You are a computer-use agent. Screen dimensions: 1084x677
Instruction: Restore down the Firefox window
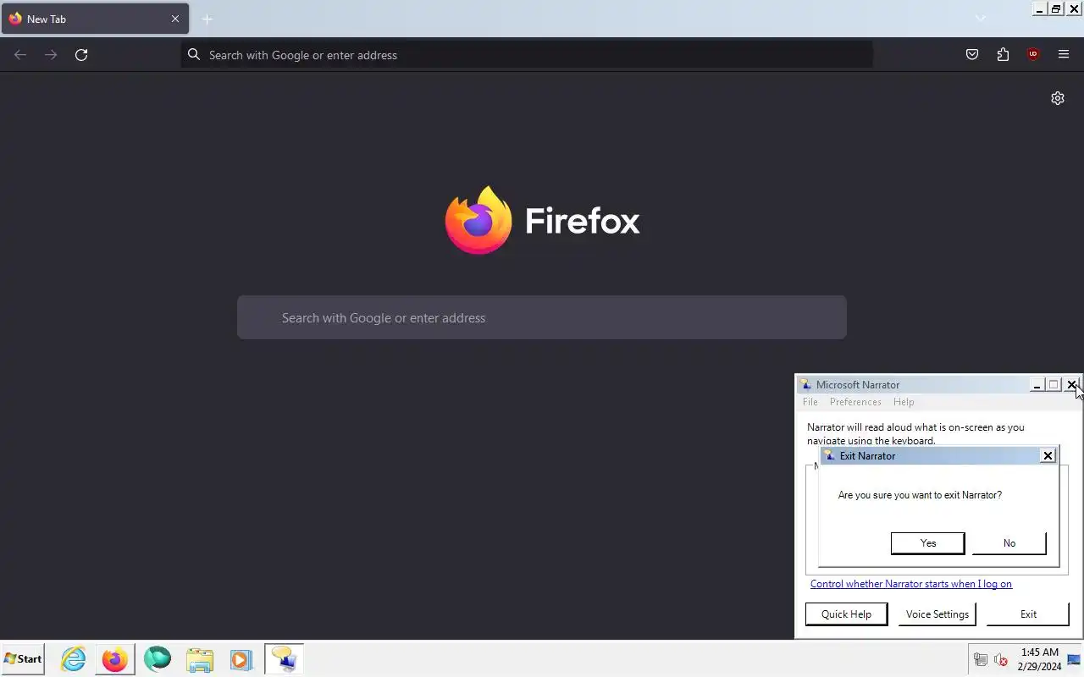1056,8
